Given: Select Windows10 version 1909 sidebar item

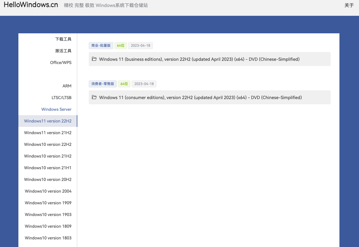Looking at the screenshot, I should 48,203.
